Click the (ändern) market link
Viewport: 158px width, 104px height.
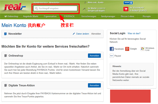[x=101, y=8]
